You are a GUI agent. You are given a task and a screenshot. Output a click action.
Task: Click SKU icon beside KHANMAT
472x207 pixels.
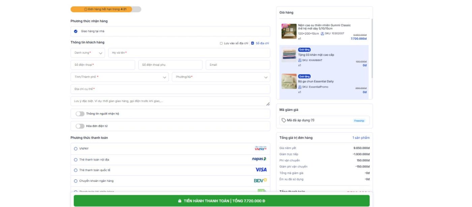click(300, 60)
